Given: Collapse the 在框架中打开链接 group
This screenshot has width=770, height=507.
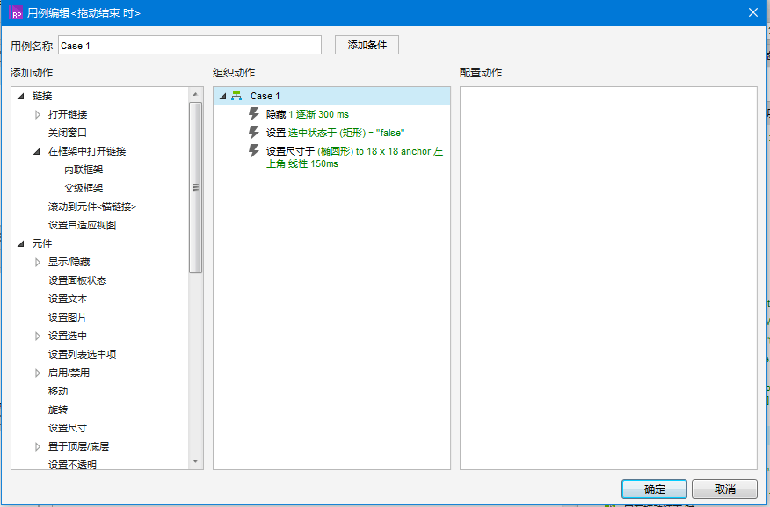Looking at the screenshot, I should tap(37, 151).
